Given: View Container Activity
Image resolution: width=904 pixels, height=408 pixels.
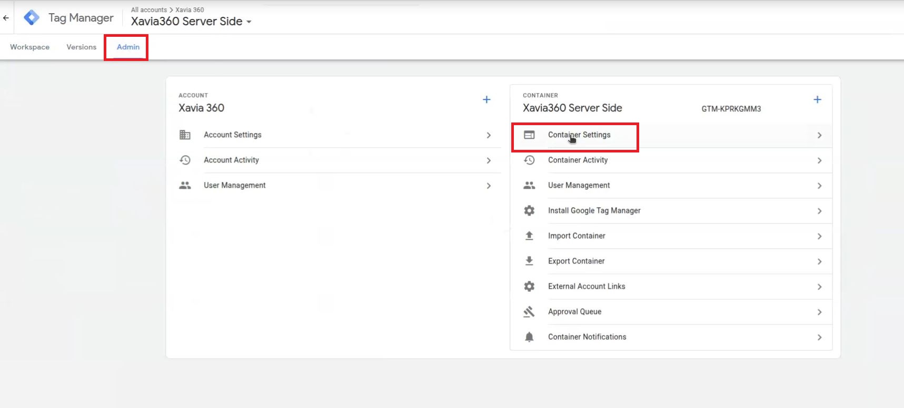Looking at the screenshot, I should 578,160.
